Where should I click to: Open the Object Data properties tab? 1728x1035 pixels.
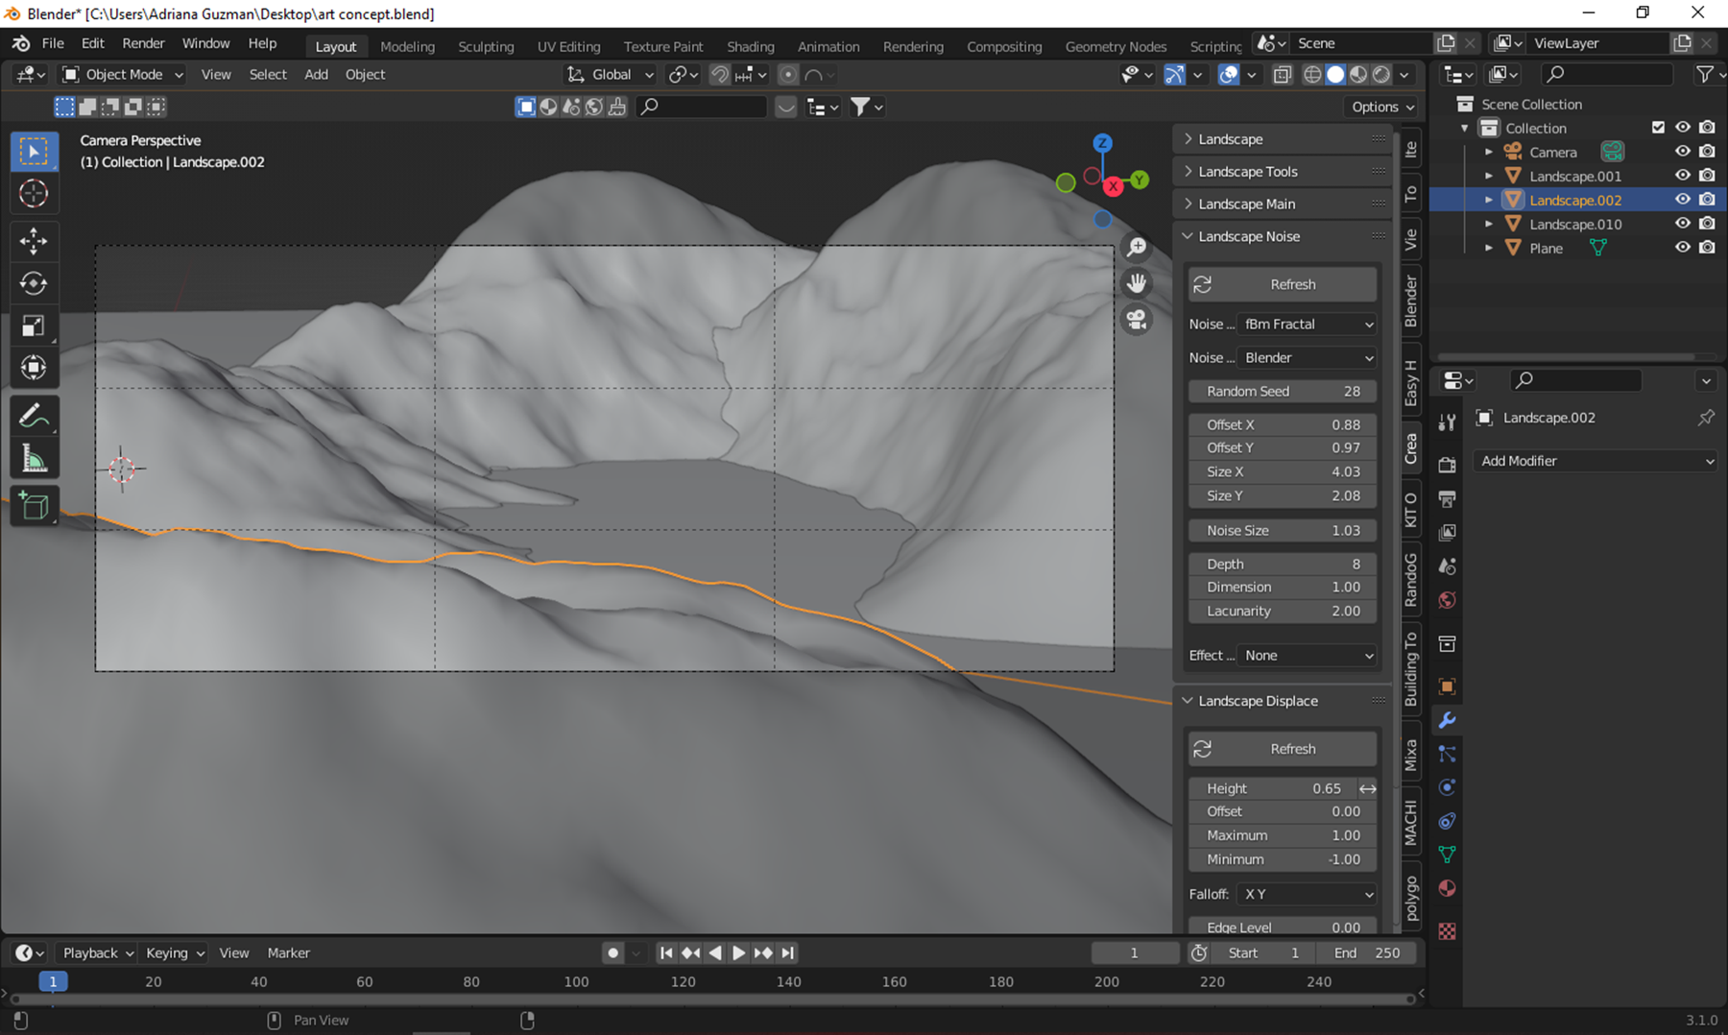click(1447, 854)
